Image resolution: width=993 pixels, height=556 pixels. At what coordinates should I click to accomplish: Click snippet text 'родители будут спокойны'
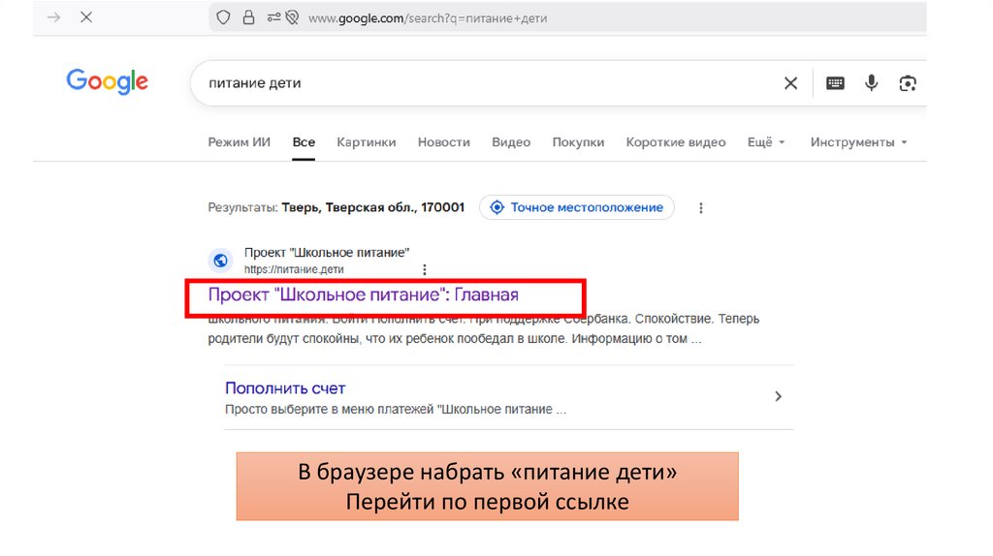click(x=284, y=339)
